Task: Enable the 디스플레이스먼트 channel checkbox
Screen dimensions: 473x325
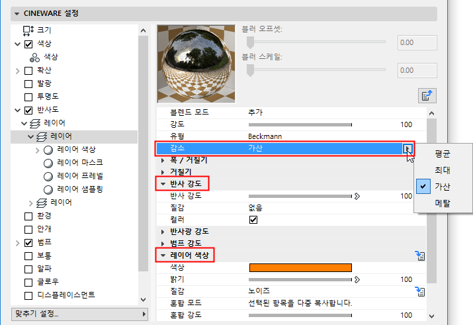Action: point(28,296)
